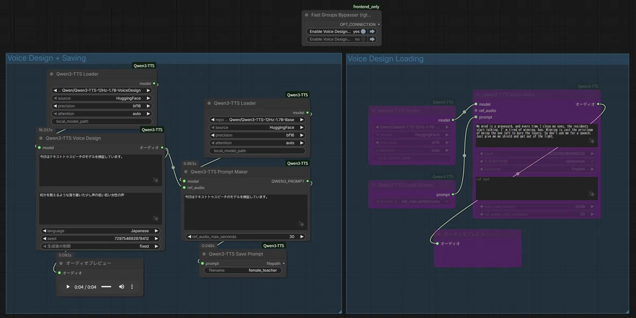Play the audio preview
Image resolution: width=636 pixels, height=318 pixels.
click(68, 287)
